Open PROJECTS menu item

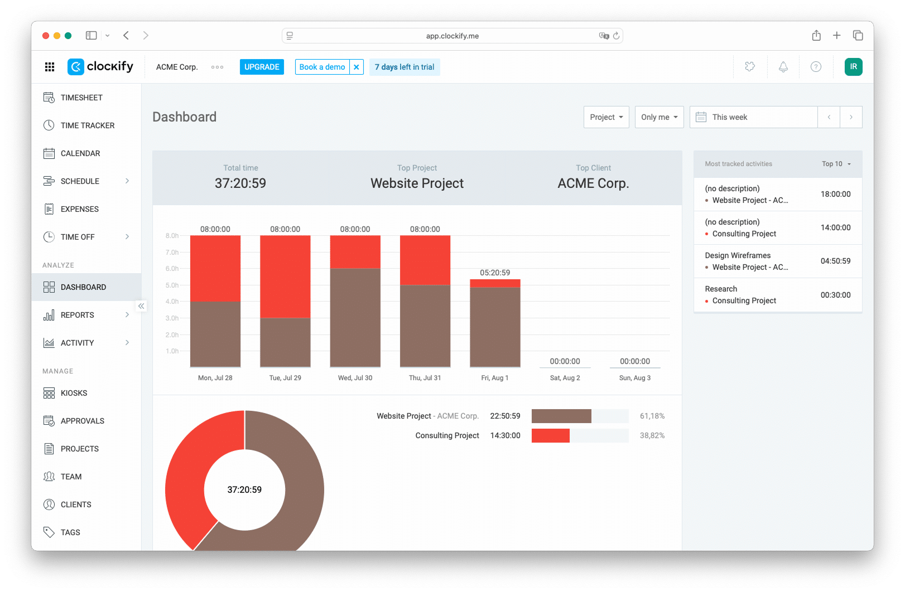(x=86, y=449)
